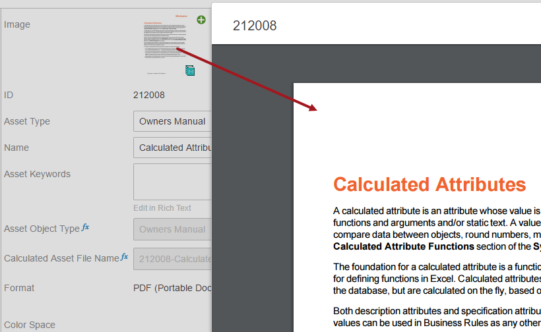
Task: Click the Asset Type label
Action: click(x=27, y=122)
